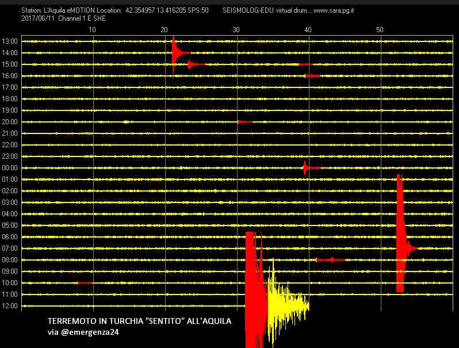
Task: Click the 13:00 hour label
Action: coord(10,41)
